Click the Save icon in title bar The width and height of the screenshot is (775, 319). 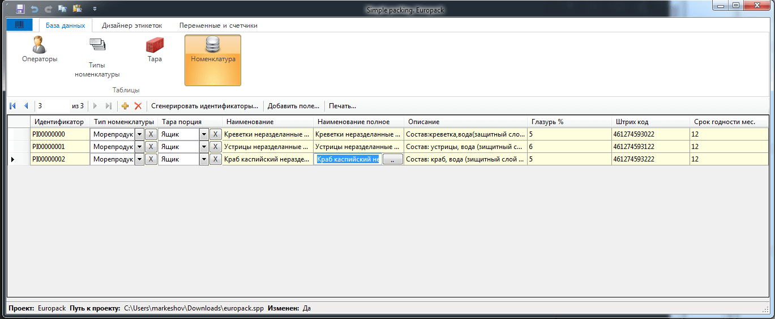20,9
